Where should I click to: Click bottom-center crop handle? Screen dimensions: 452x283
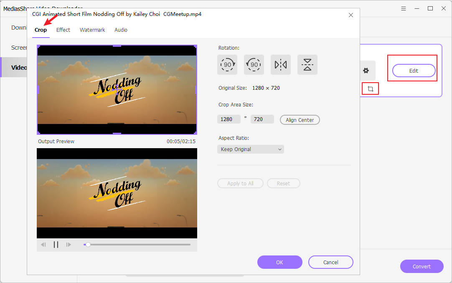[x=117, y=134]
